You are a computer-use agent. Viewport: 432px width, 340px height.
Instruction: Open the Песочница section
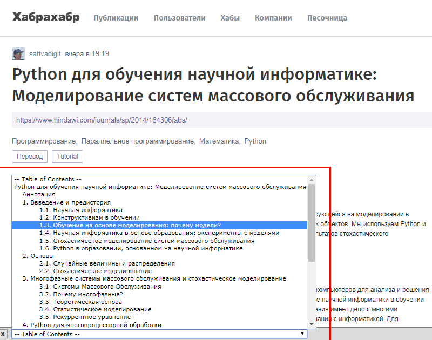[x=327, y=18]
